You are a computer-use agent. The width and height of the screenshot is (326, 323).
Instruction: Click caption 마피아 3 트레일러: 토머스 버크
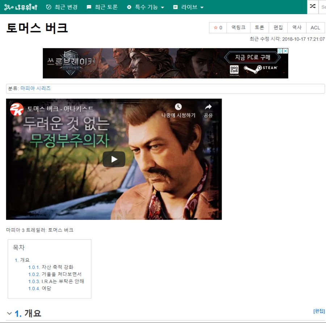[39, 230]
